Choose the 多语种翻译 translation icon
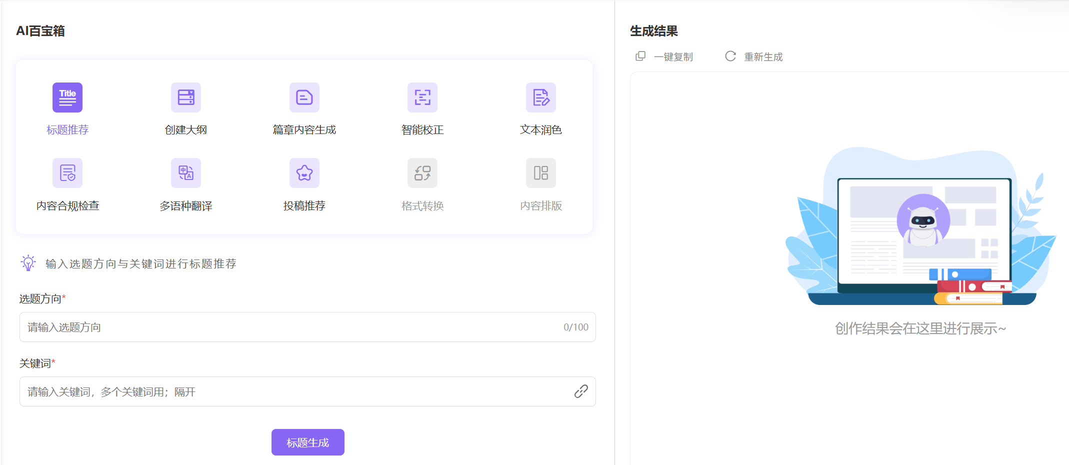Viewport: 1069px width, 465px height. (186, 173)
